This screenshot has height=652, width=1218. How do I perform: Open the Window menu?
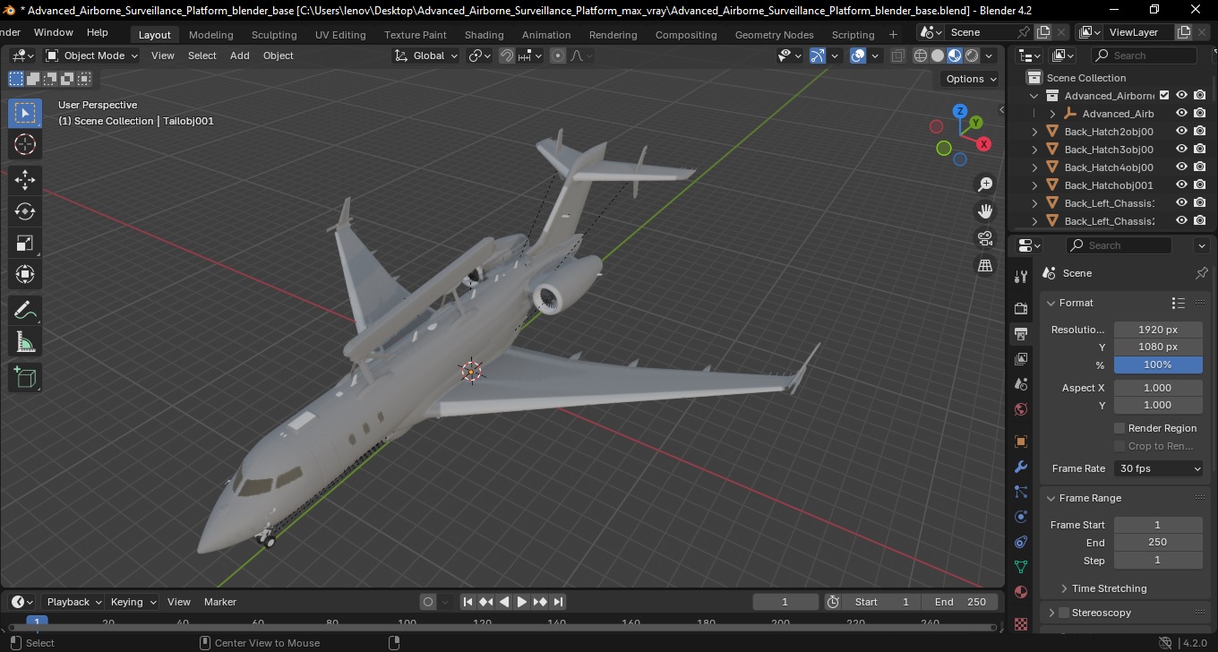point(53,32)
